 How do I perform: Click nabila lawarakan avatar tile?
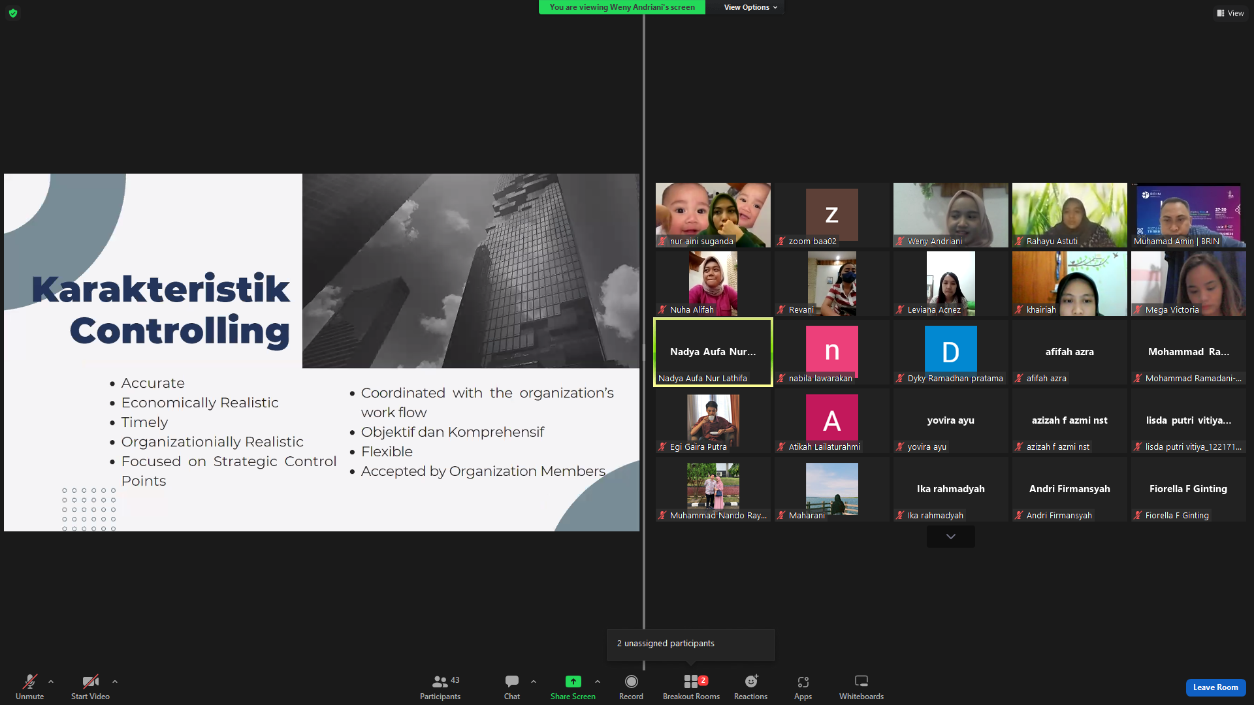tap(832, 352)
